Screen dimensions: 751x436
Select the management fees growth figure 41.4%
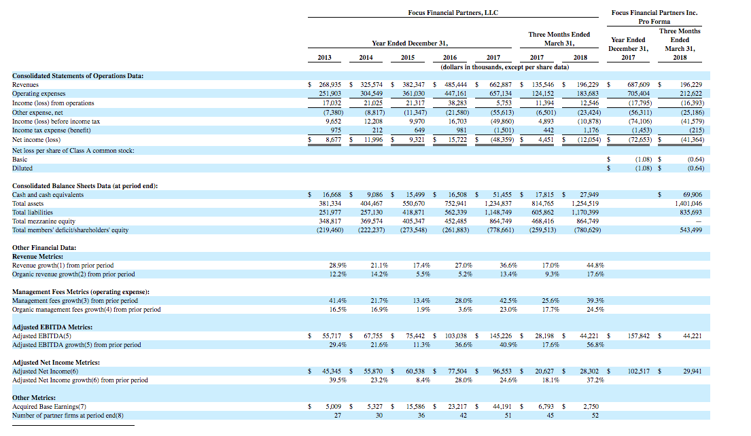point(338,301)
